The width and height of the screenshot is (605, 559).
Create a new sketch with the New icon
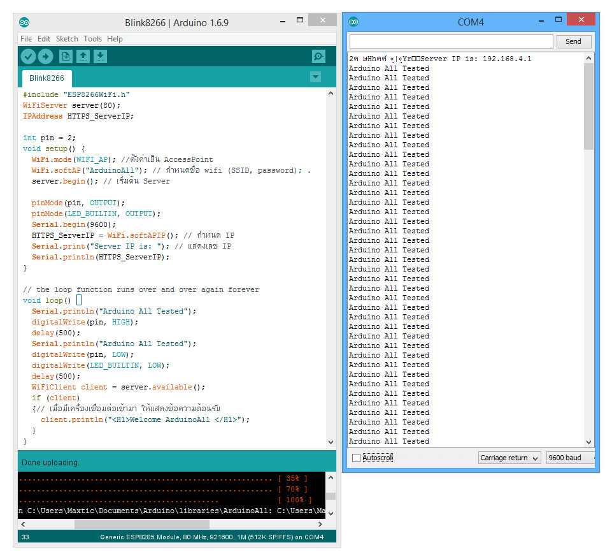(x=66, y=56)
